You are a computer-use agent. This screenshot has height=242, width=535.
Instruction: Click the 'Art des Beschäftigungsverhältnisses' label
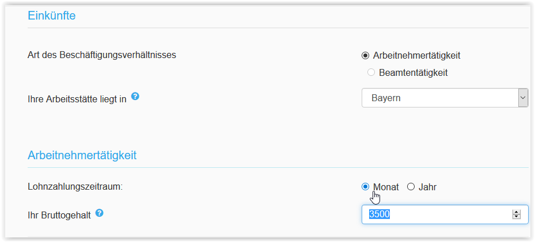(x=101, y=55)
